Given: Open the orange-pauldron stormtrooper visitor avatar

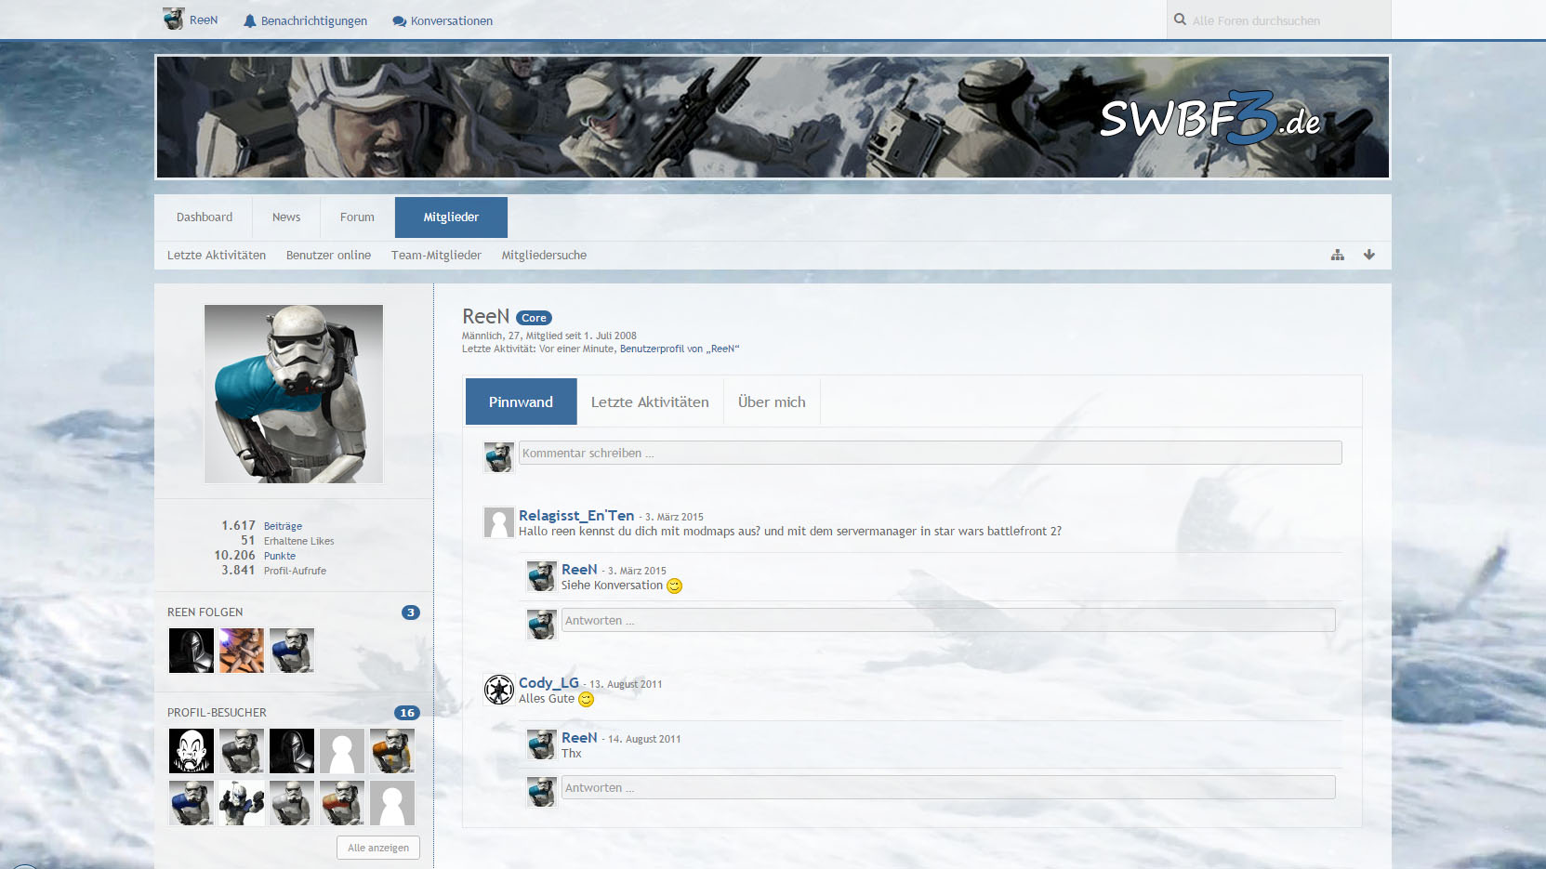Looking at the screenshot, I should pyautogui.click(x=392, y=751).
